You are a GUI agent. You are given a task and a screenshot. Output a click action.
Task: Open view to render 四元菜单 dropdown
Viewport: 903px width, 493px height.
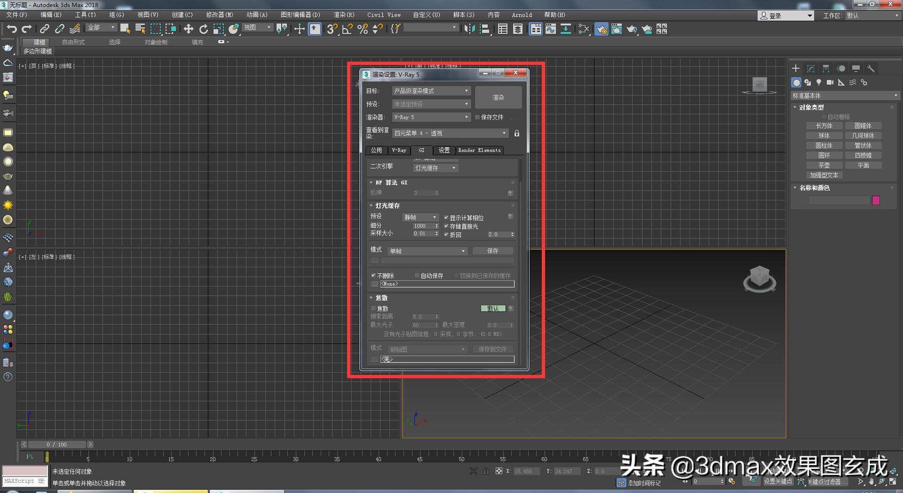(x=450, y=134)
